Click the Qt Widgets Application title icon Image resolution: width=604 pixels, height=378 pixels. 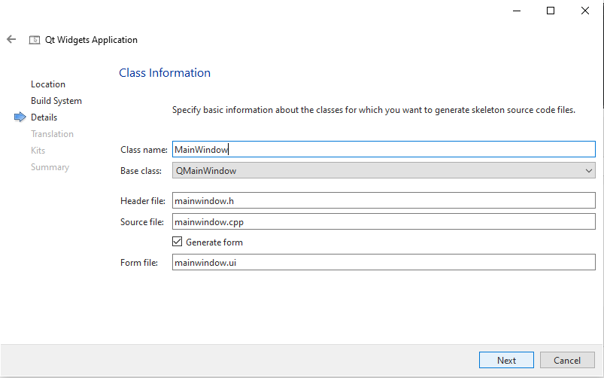(x=35, y=40)
